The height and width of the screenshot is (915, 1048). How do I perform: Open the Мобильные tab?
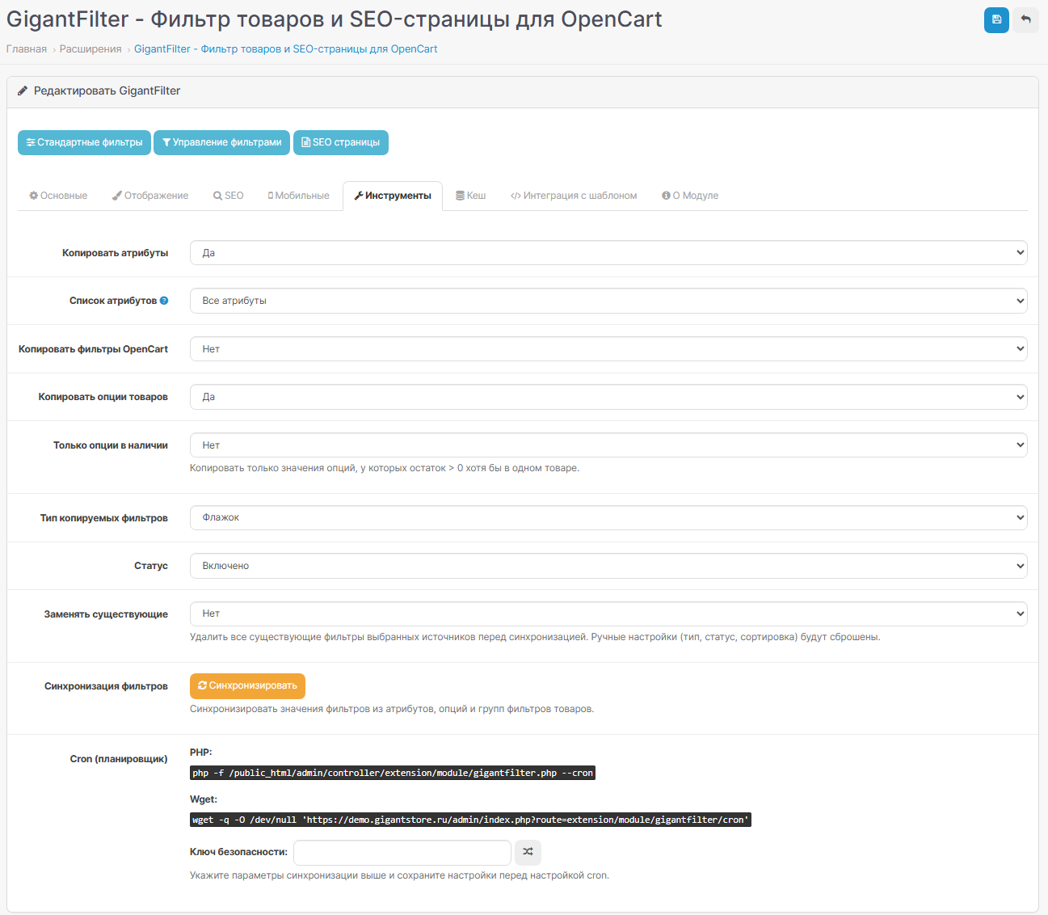pos(299,196)
